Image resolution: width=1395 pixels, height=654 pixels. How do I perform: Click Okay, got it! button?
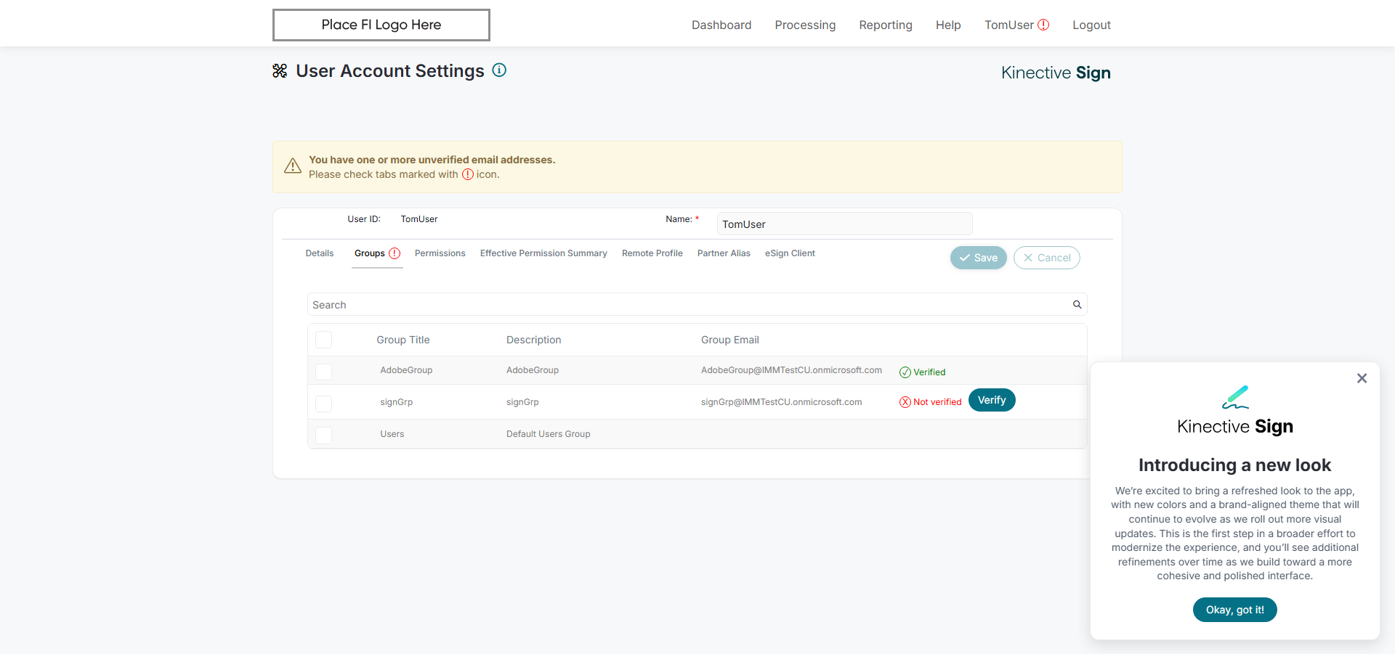(1235, 610)
